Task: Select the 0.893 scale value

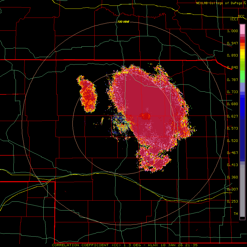Action: (232, 55)
